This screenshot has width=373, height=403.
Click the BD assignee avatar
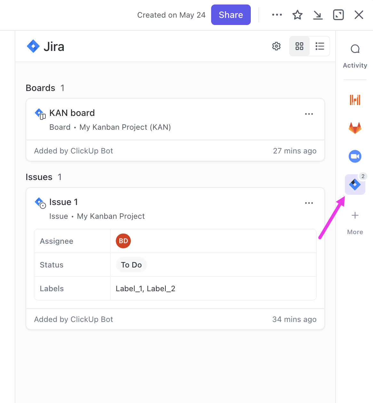123,241
